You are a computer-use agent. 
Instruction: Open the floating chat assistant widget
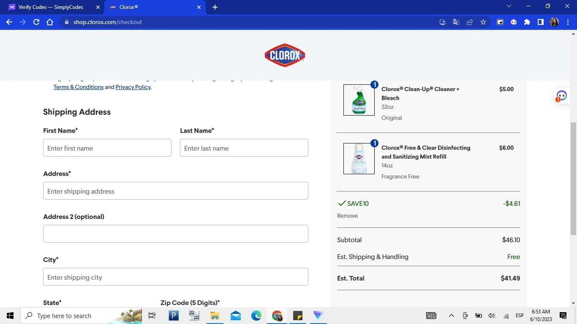click(x=561, y=96)
